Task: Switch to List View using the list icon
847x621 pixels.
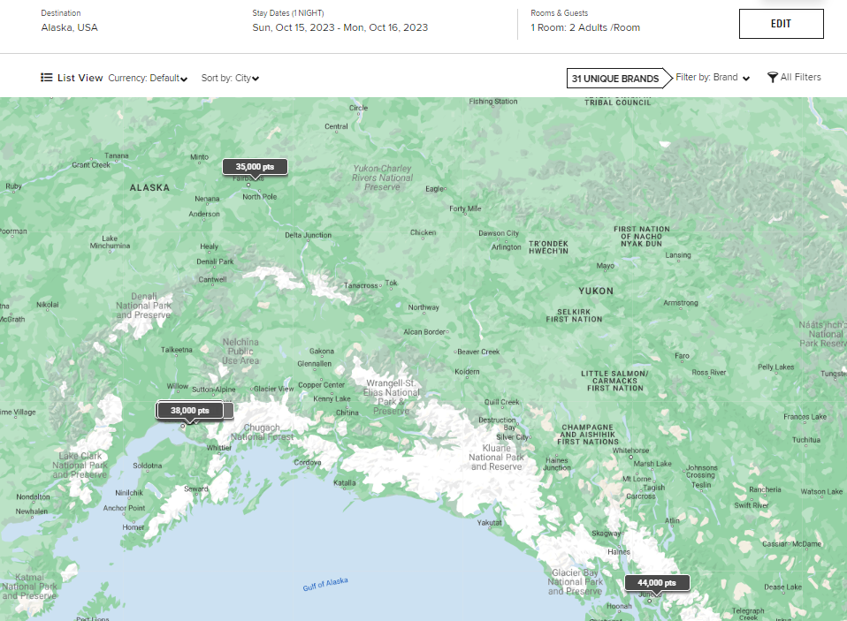Action: point(47,78)
